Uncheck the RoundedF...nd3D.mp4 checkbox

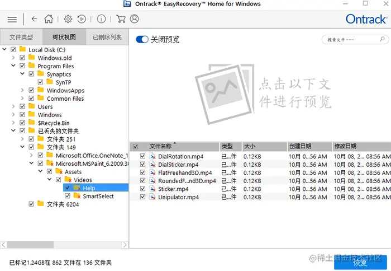[142, 180]
